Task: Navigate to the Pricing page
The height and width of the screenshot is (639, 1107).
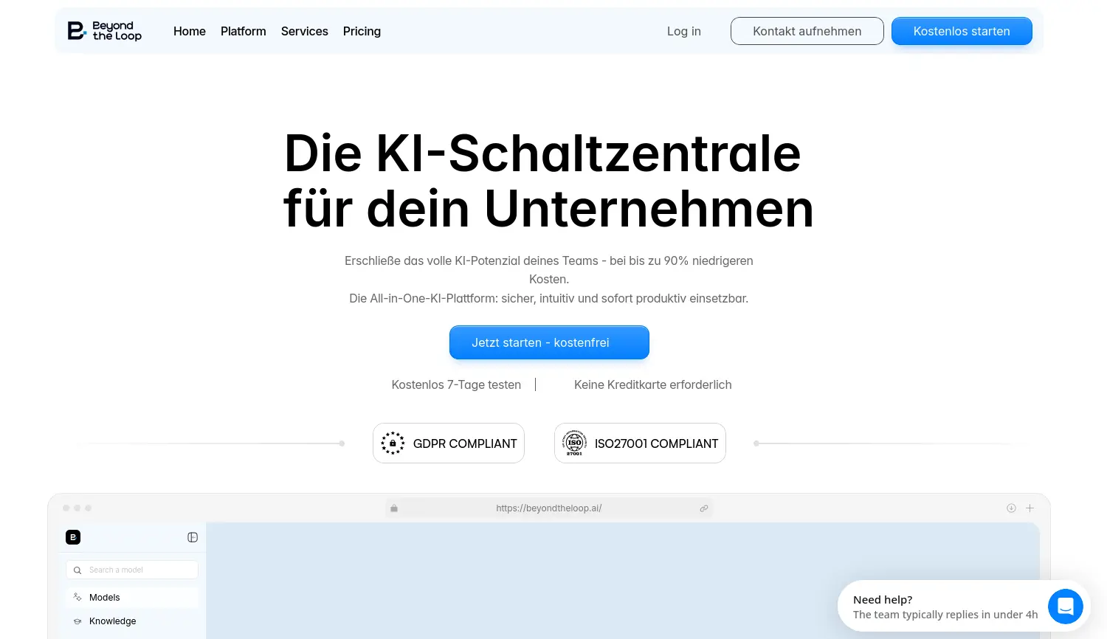Action: pyautogui.click(x=362, y=31)
